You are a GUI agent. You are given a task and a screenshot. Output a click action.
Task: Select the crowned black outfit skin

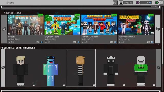click(x=111, y=71)
